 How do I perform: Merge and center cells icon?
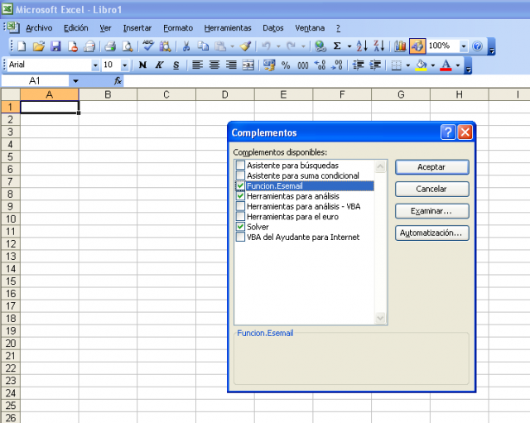coord(248,65)
